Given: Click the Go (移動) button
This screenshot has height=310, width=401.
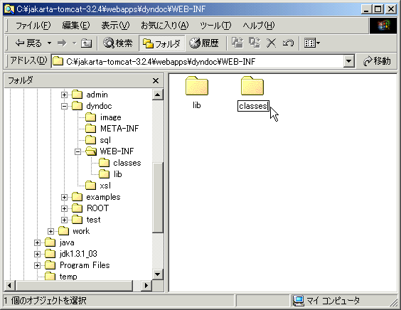Looking at the screenshot, I should click(x=377, y=61).
